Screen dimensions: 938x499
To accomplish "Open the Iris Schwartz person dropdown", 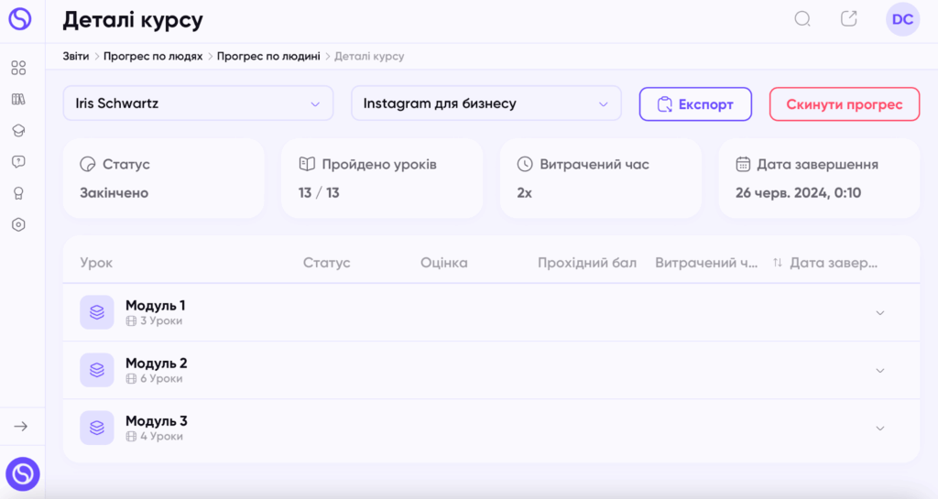I will point(198,103).
